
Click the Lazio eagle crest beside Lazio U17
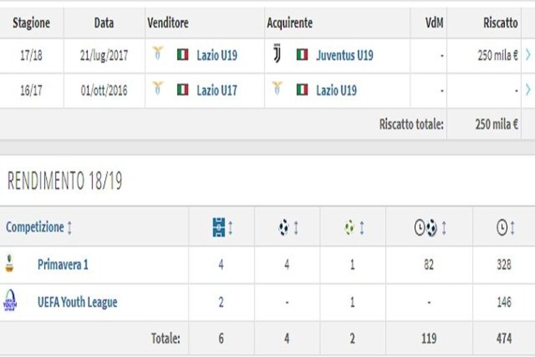pos(158,88)
